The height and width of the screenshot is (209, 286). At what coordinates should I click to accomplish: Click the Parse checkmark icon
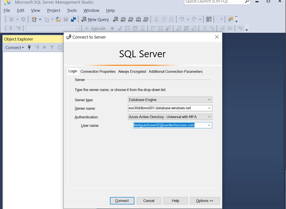[x=120, y=28]
